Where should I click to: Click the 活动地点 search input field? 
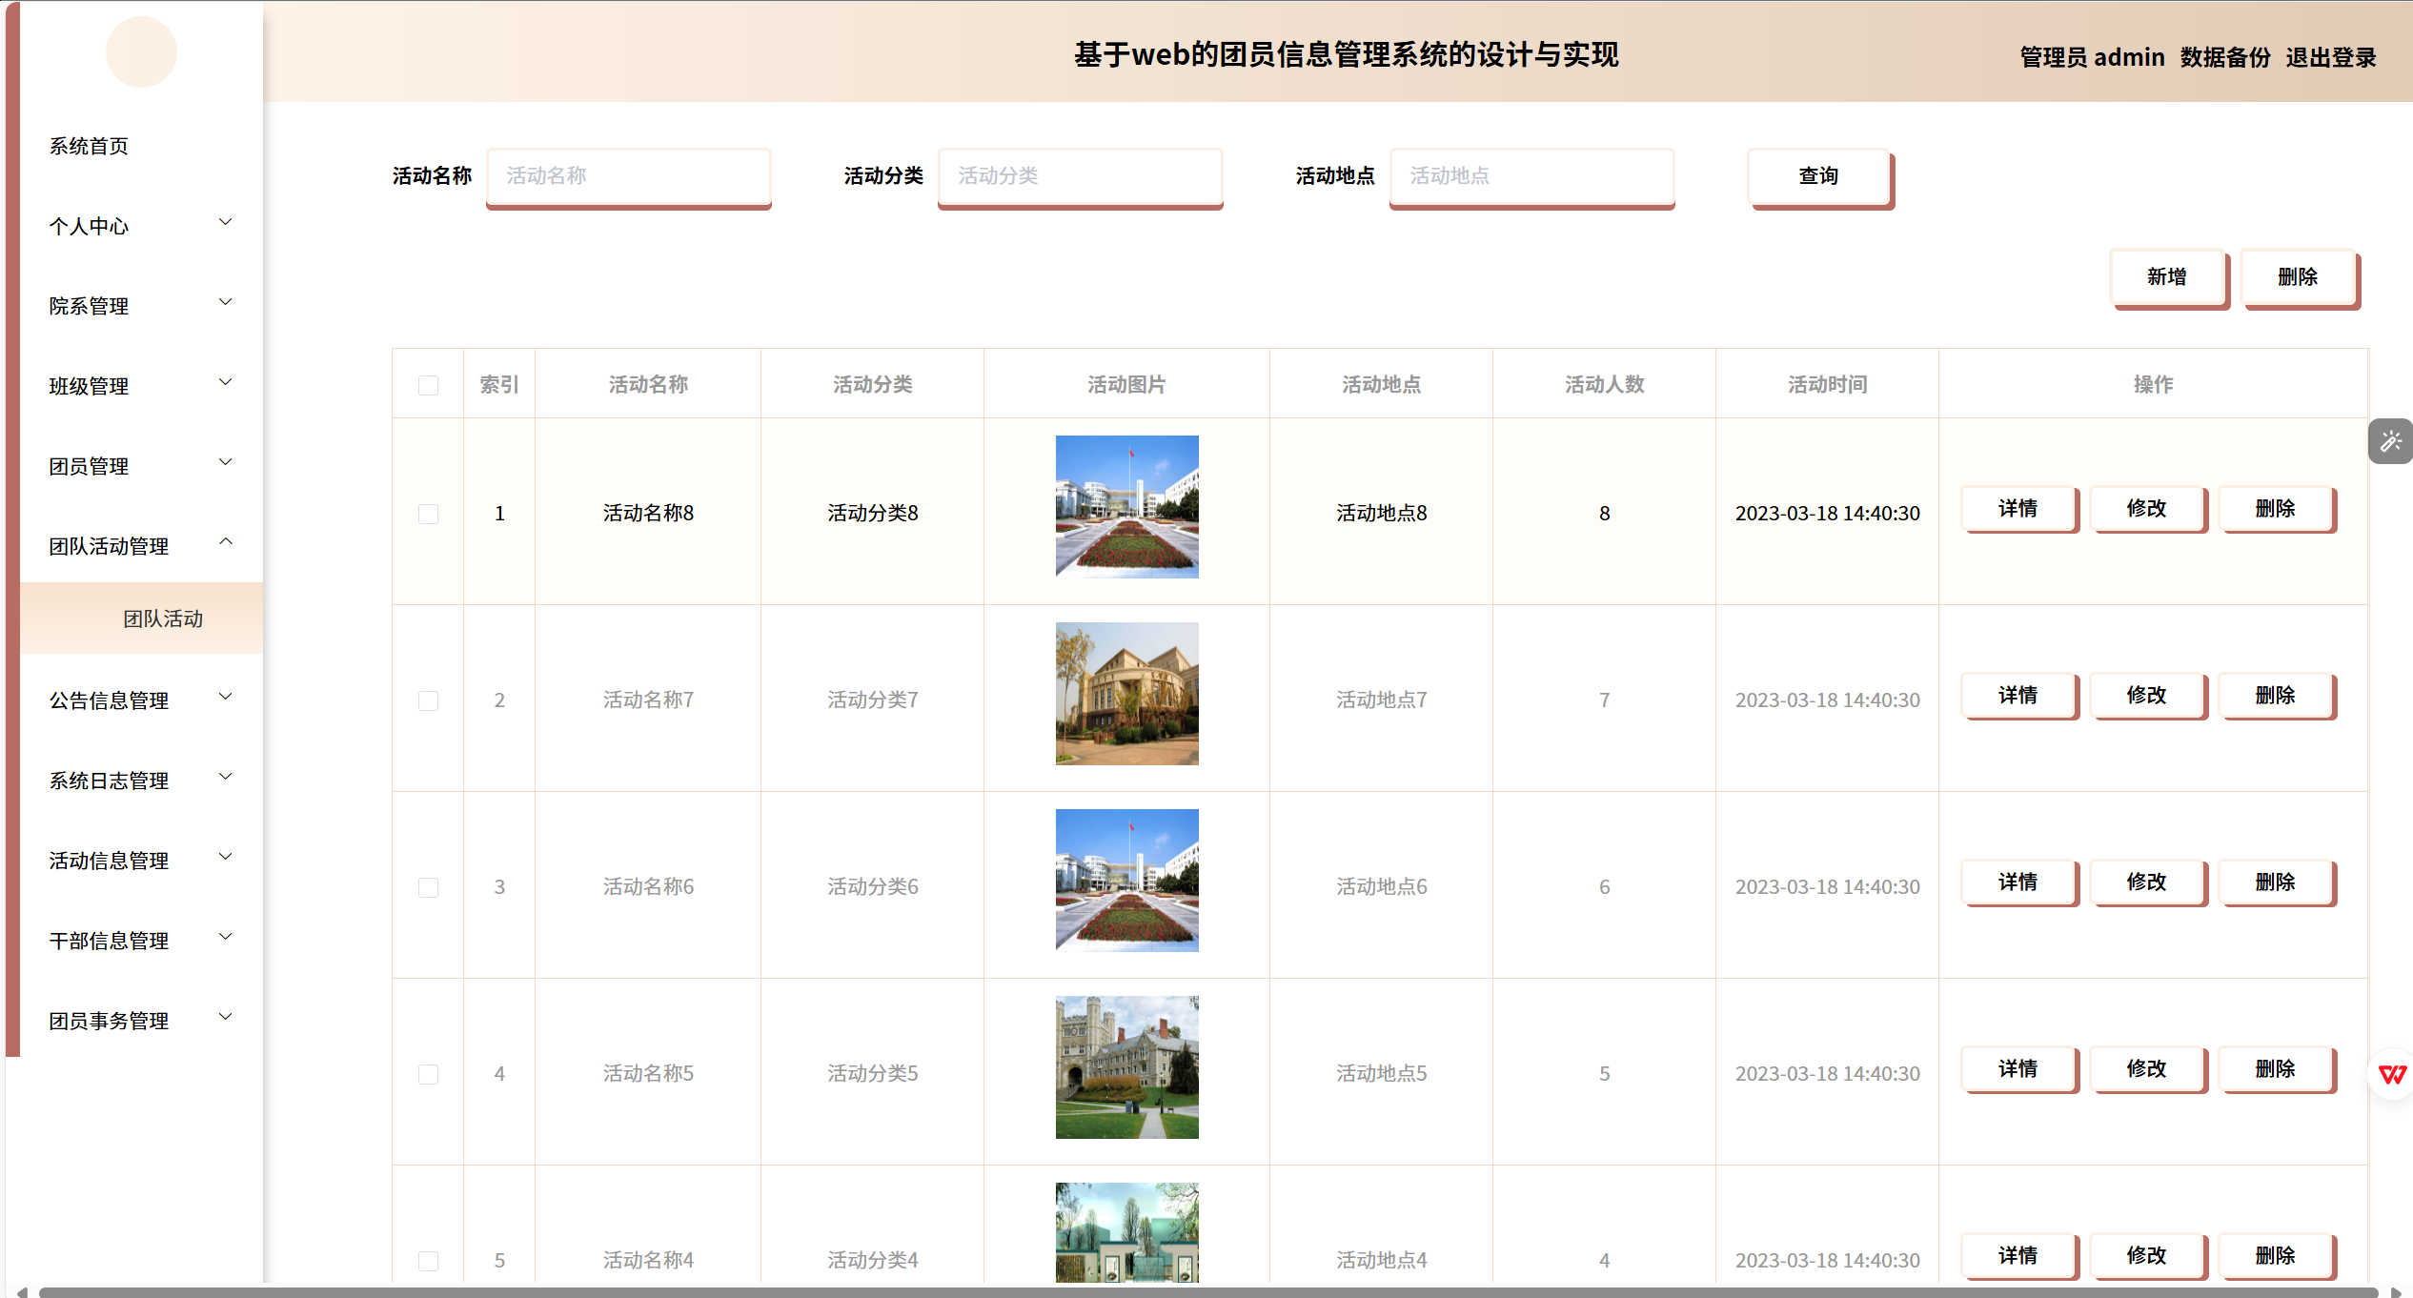[x=1531, y=176]
